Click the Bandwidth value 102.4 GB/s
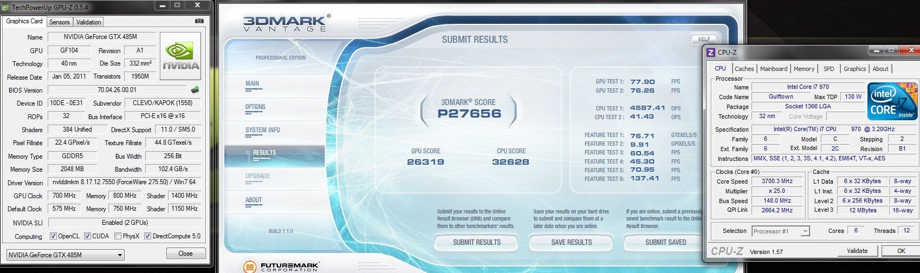Viewport: 920px width, 273px height. pyautogui.click(x=173, y=169)
